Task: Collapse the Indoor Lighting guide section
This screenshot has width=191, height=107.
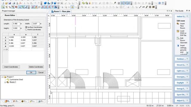Action: pyautogui.click(x=187, y=16)
